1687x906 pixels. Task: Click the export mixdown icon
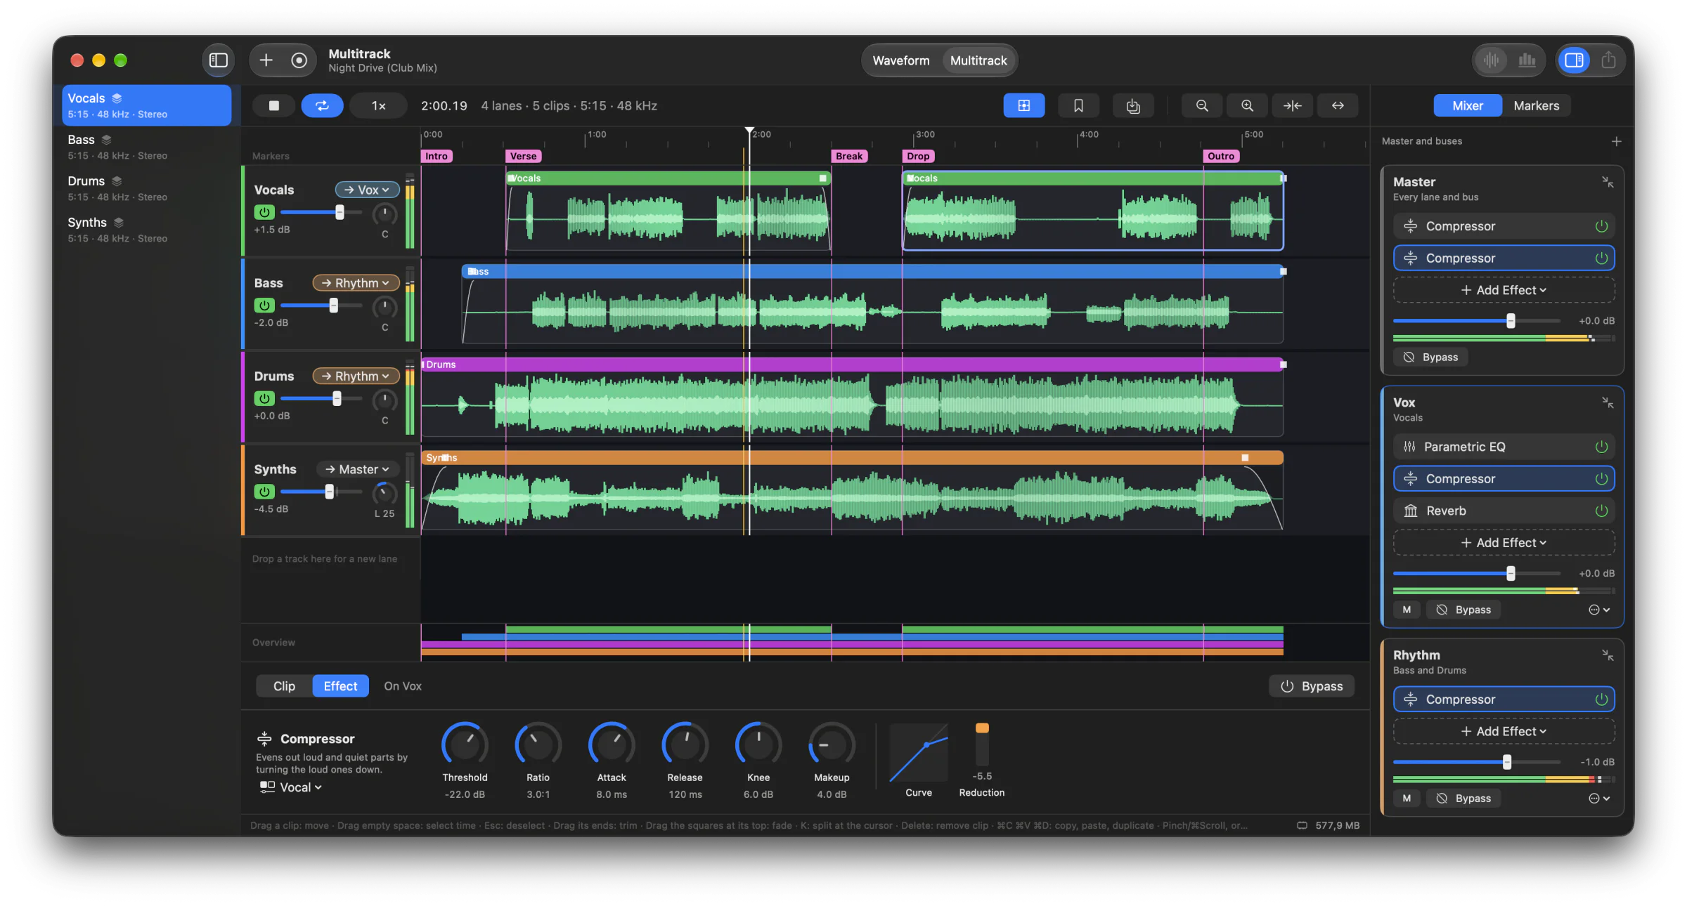(x=1132, y=105)
